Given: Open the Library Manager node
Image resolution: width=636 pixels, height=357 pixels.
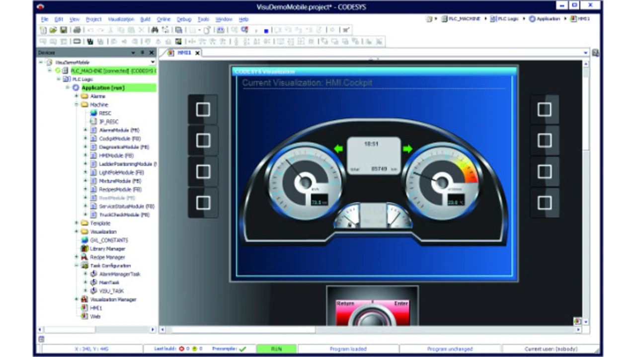Looking at the screenshot, I should 107,249.
